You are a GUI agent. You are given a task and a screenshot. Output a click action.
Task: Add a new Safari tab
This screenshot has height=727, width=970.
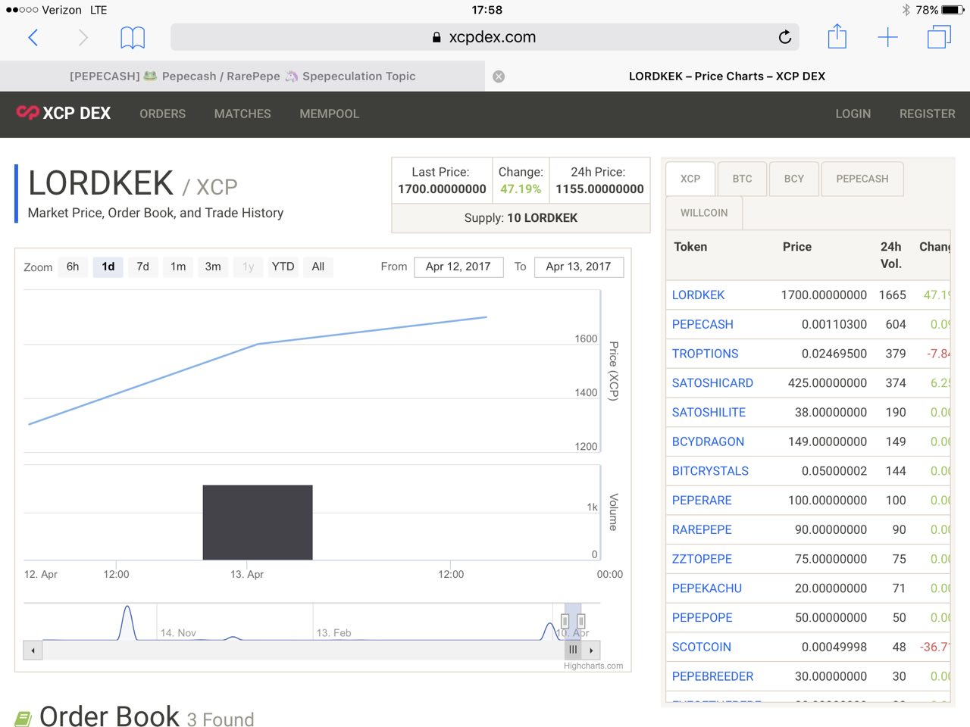[x=887, y=37]
